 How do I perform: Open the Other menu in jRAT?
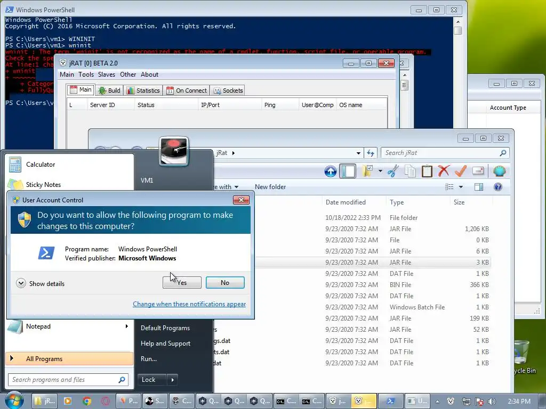coord(128,75)
